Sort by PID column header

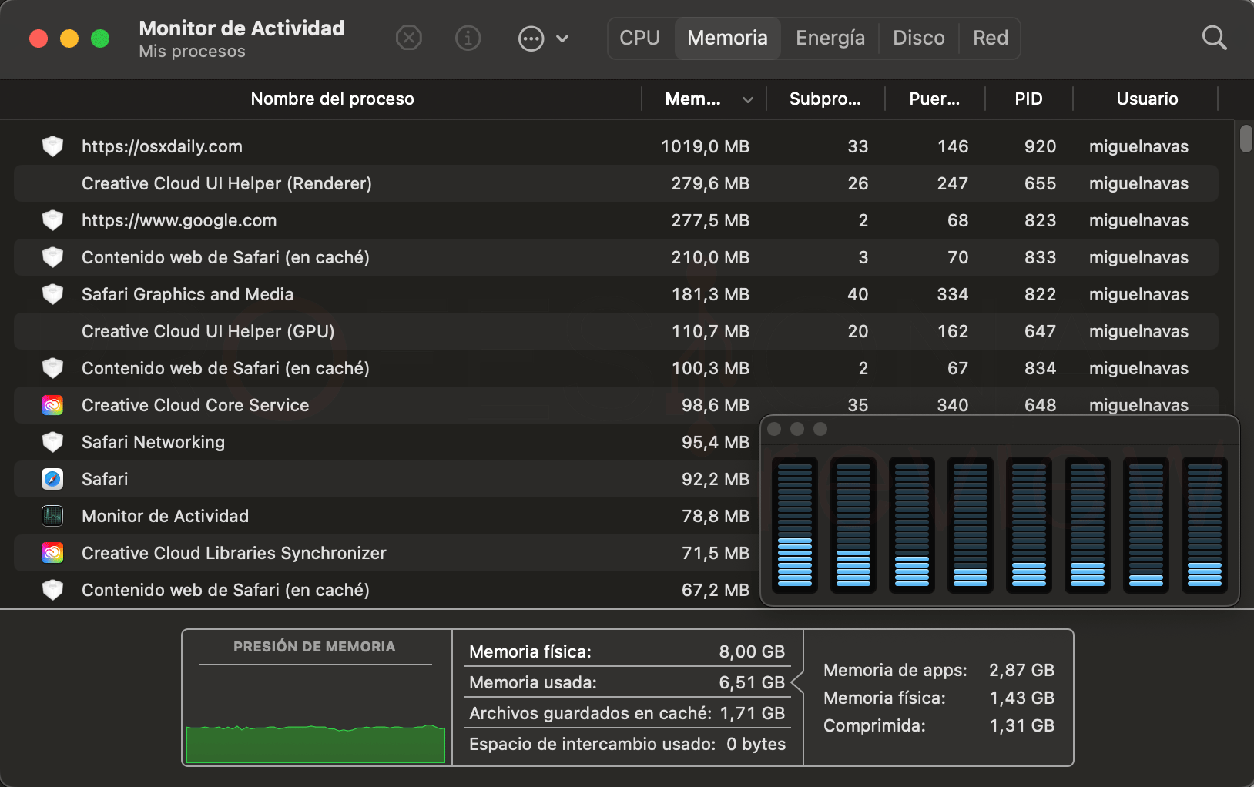point(1028,99)
